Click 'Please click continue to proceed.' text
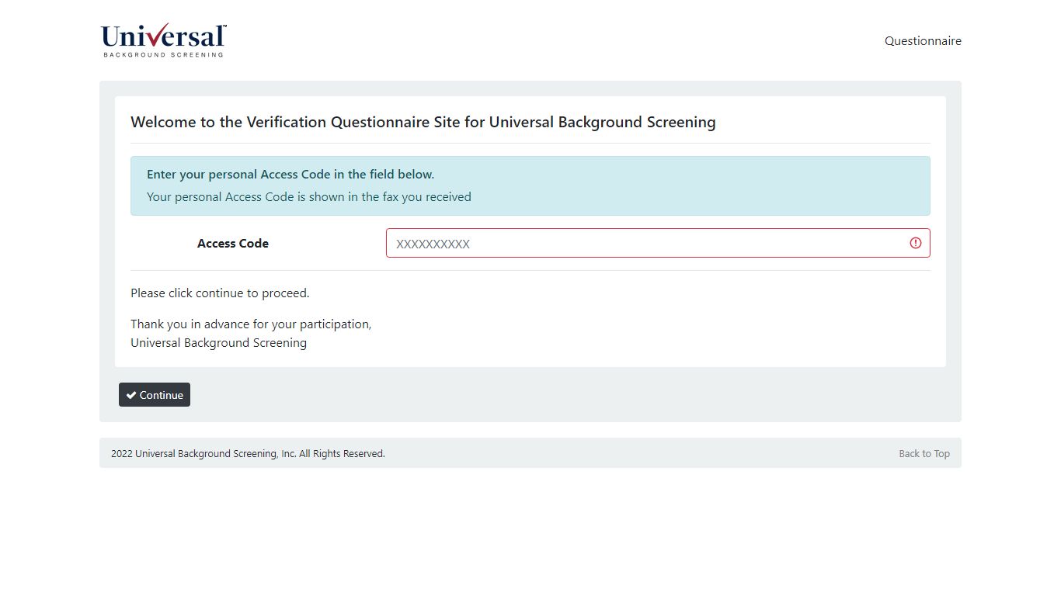Image resolution: width=1061 pixels, height=596 pixels. coord(220,293)
